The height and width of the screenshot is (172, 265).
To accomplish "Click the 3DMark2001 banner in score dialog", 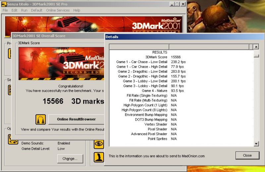I will [61, 63].
